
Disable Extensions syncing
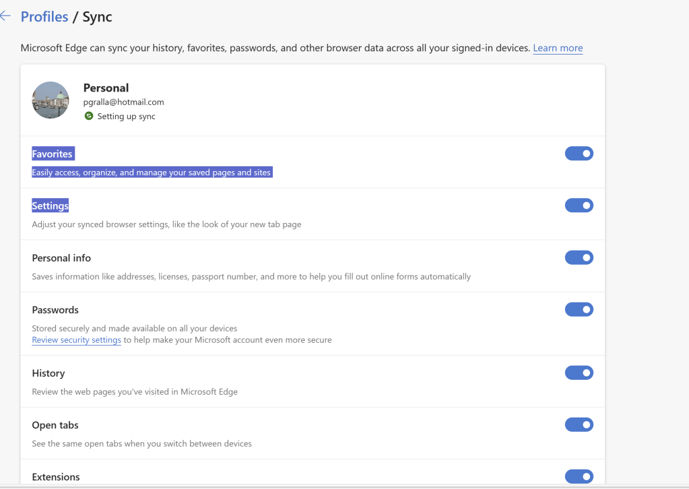click(579, 476)
